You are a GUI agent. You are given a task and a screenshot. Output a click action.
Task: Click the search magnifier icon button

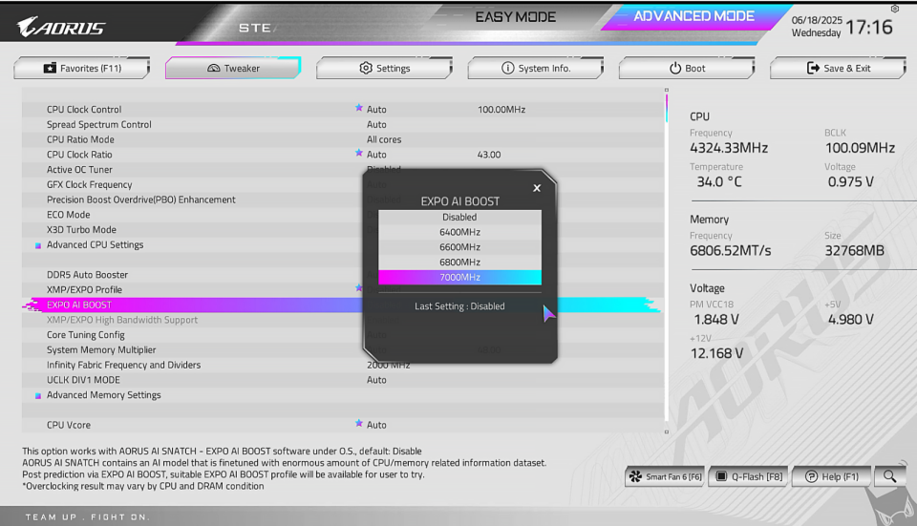889,476
